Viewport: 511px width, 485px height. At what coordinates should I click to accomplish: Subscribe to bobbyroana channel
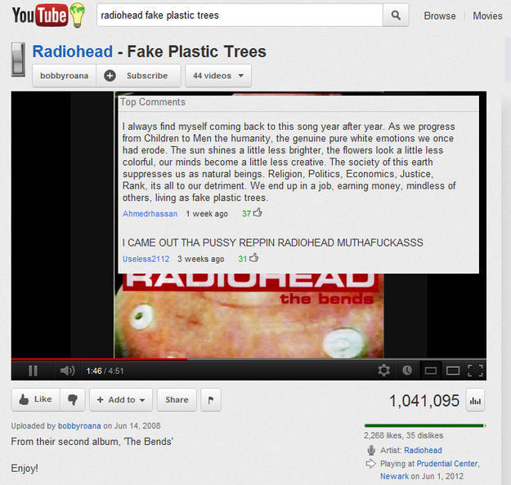pyautogui.click(x=138, y=75)
